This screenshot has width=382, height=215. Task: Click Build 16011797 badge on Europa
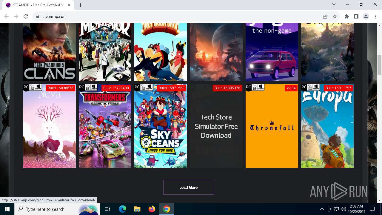(x=338, y=88)
